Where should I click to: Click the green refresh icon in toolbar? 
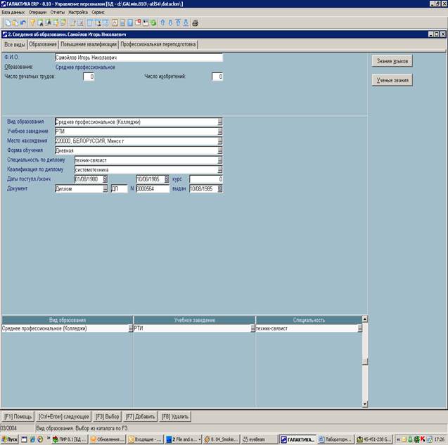pos(153,22)
